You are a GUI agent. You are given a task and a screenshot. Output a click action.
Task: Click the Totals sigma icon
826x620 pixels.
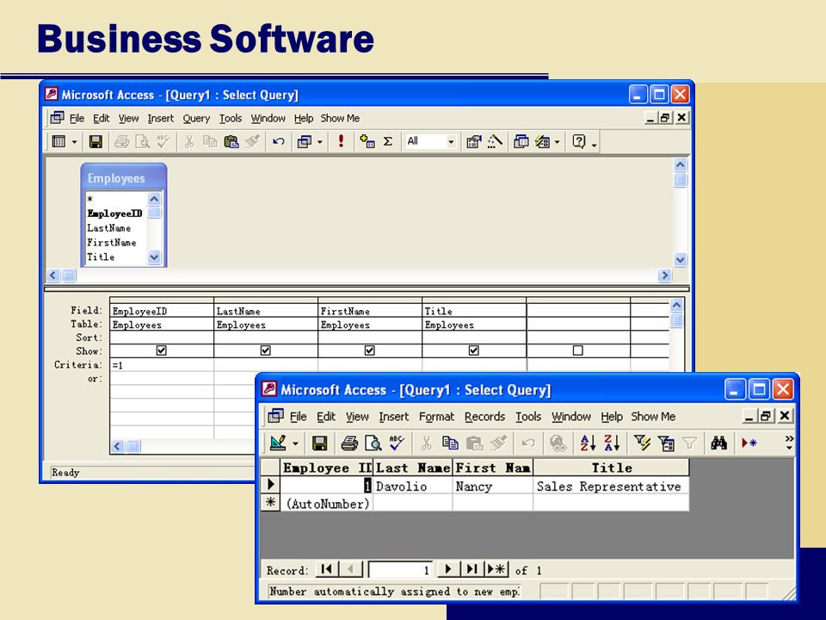388,141
